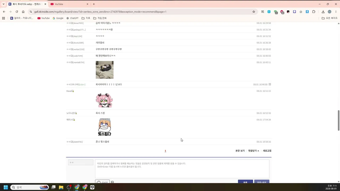This screenshot has width=340, height=191.
Task: Click the Windows taskbar search box
Action: pyautogui.click(x=29, y=187)
